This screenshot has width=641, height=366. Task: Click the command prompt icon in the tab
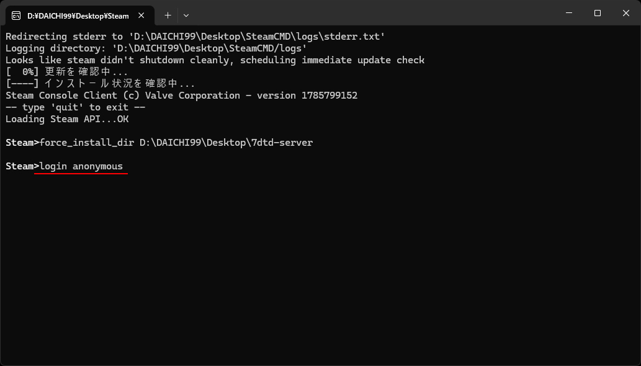click(16, 16)
